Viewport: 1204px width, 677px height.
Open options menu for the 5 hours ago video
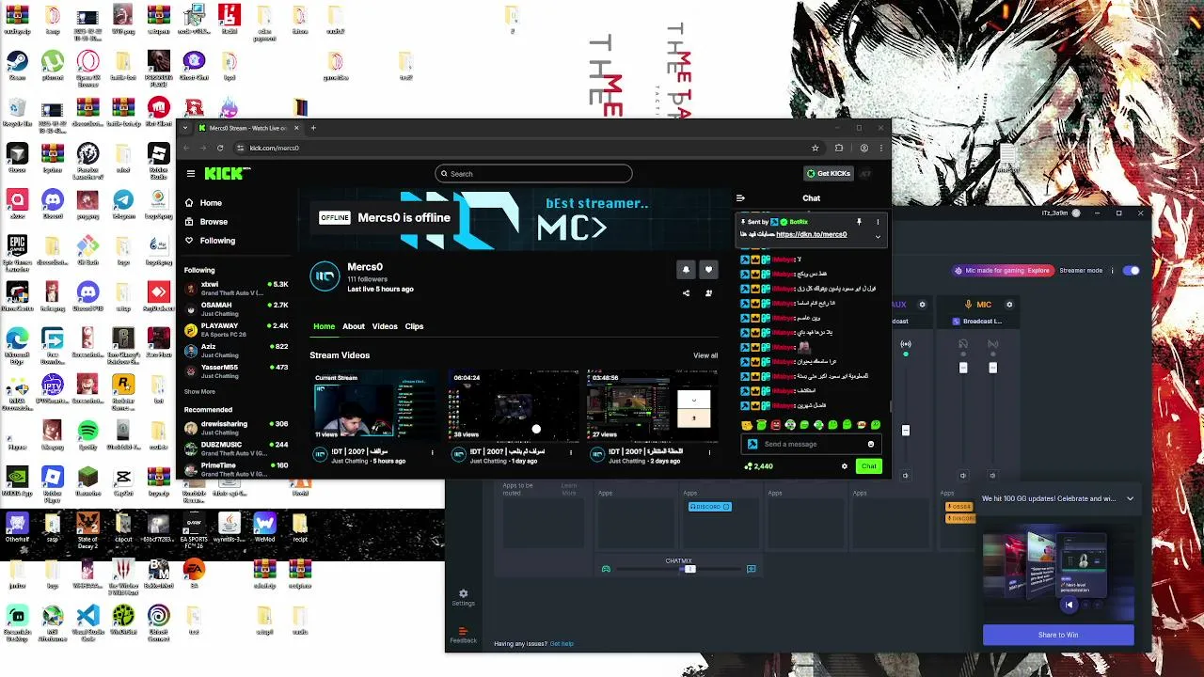tap(433, 452)
